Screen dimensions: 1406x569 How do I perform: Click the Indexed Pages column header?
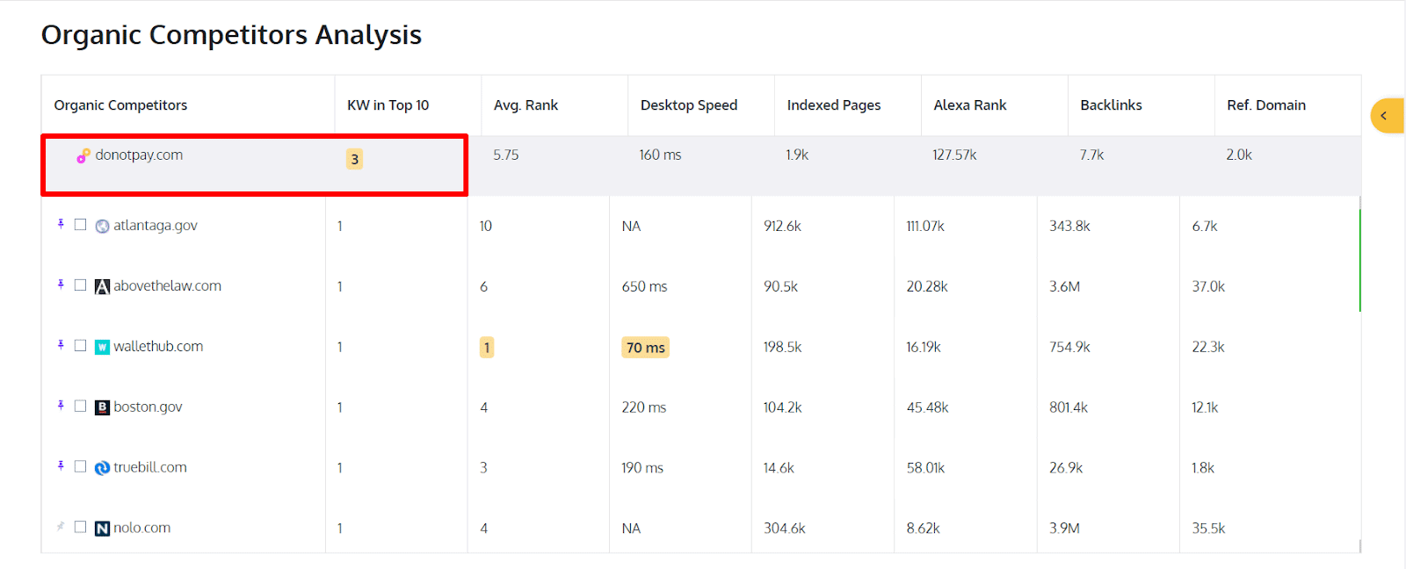pos(833,105)
